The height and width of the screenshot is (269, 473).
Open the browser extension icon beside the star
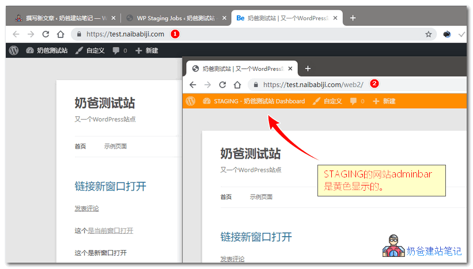tap(446, 35)
